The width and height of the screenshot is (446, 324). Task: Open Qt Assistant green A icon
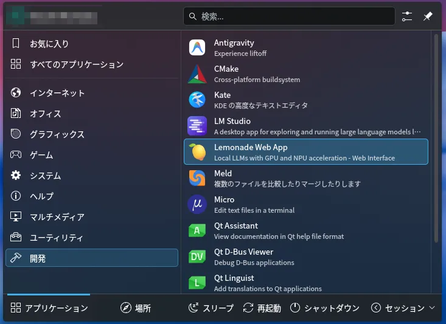pyautogui.click(x=197, y=230)
